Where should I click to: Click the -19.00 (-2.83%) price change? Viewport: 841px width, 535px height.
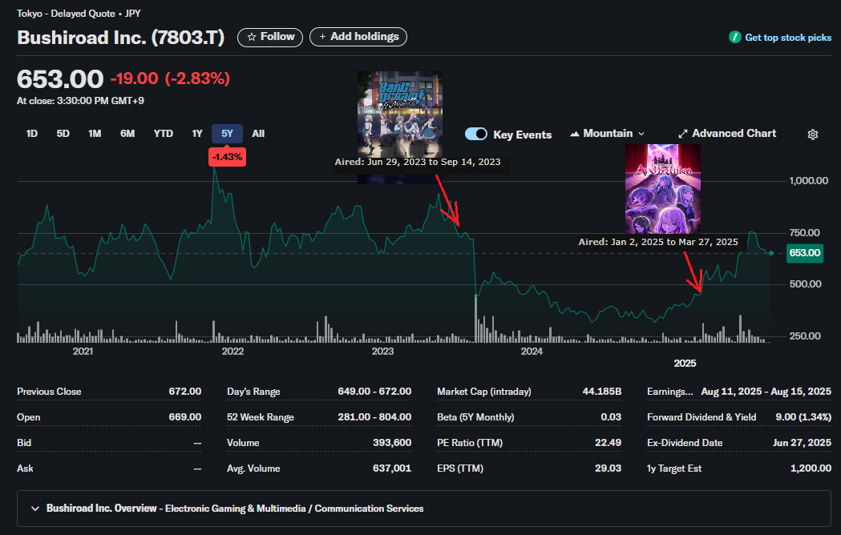pyautogui.click(x=170, y=78)
